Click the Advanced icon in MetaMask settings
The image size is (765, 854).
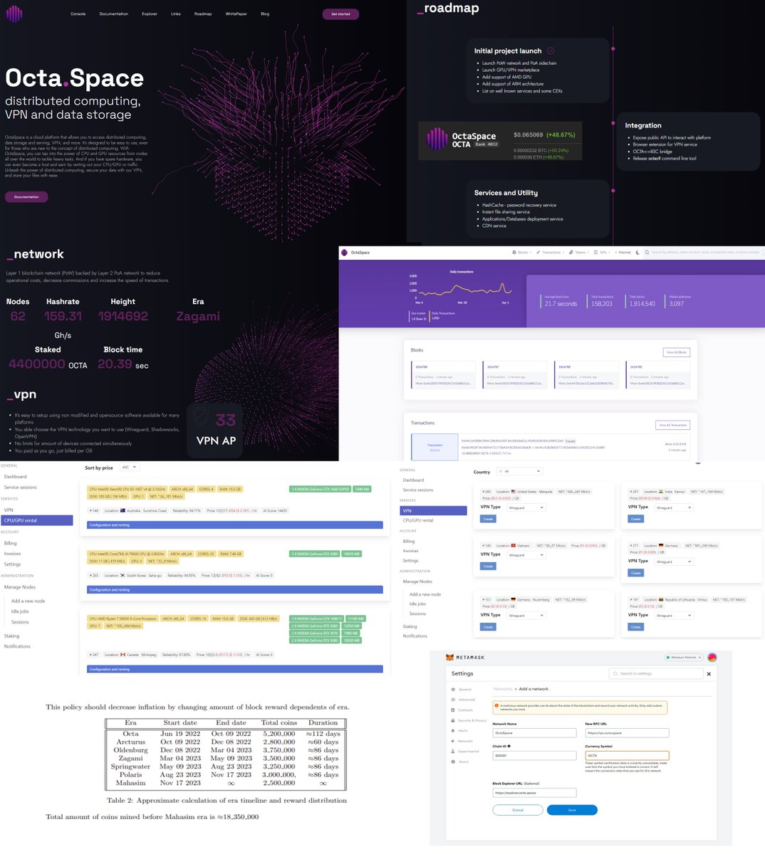[x=453, y=700]
